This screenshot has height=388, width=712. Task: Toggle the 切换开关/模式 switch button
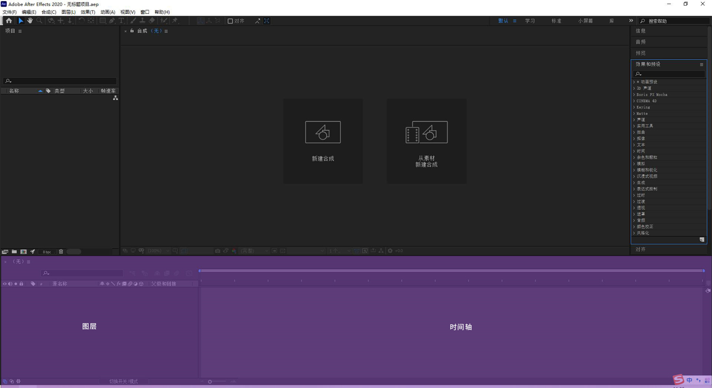tap(124, 381)
